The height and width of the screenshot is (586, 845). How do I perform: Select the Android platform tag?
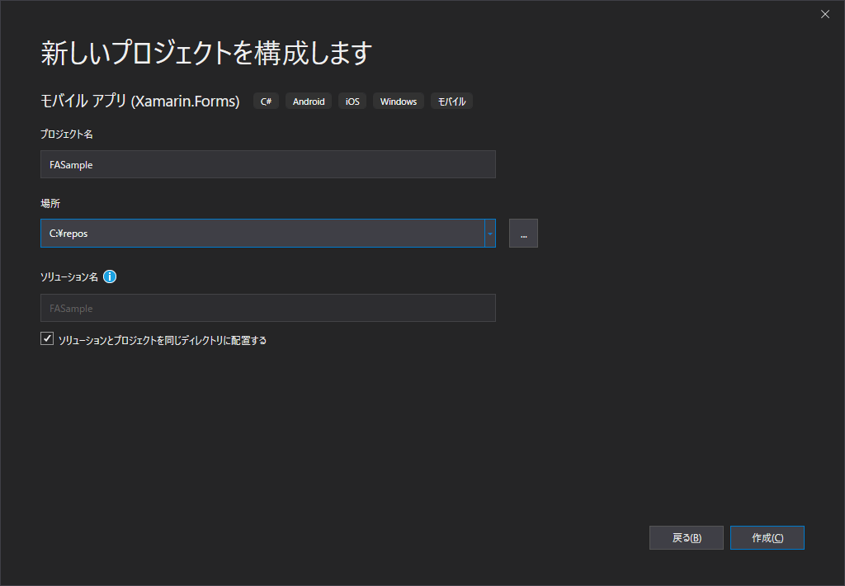[x=309, y=101]
